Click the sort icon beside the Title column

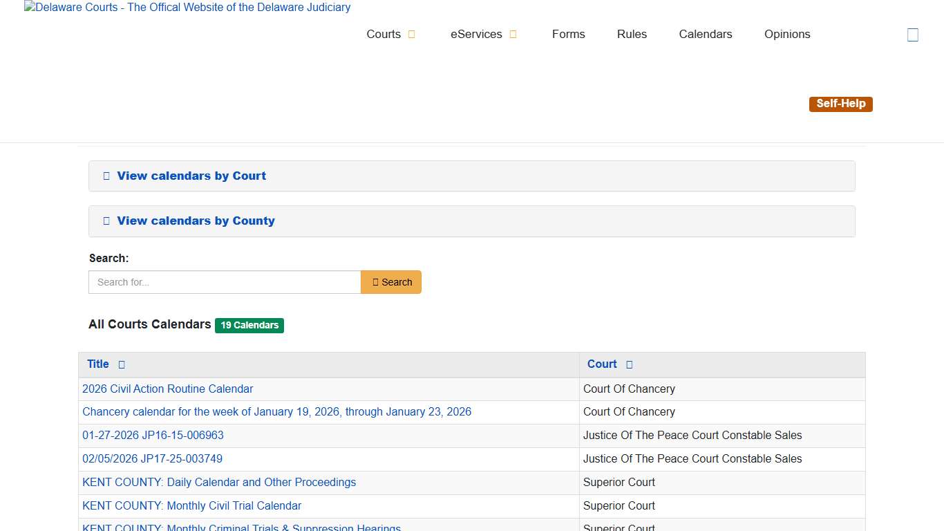[x=120, y=364]
